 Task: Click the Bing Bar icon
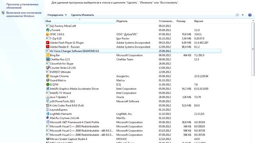tap(48, 55)
